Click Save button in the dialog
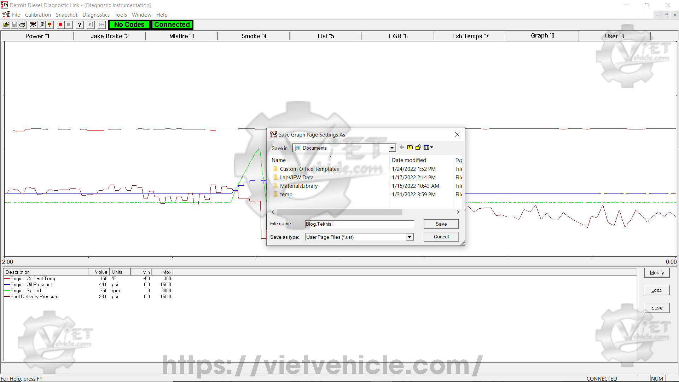679x382 pixels. 441,224
